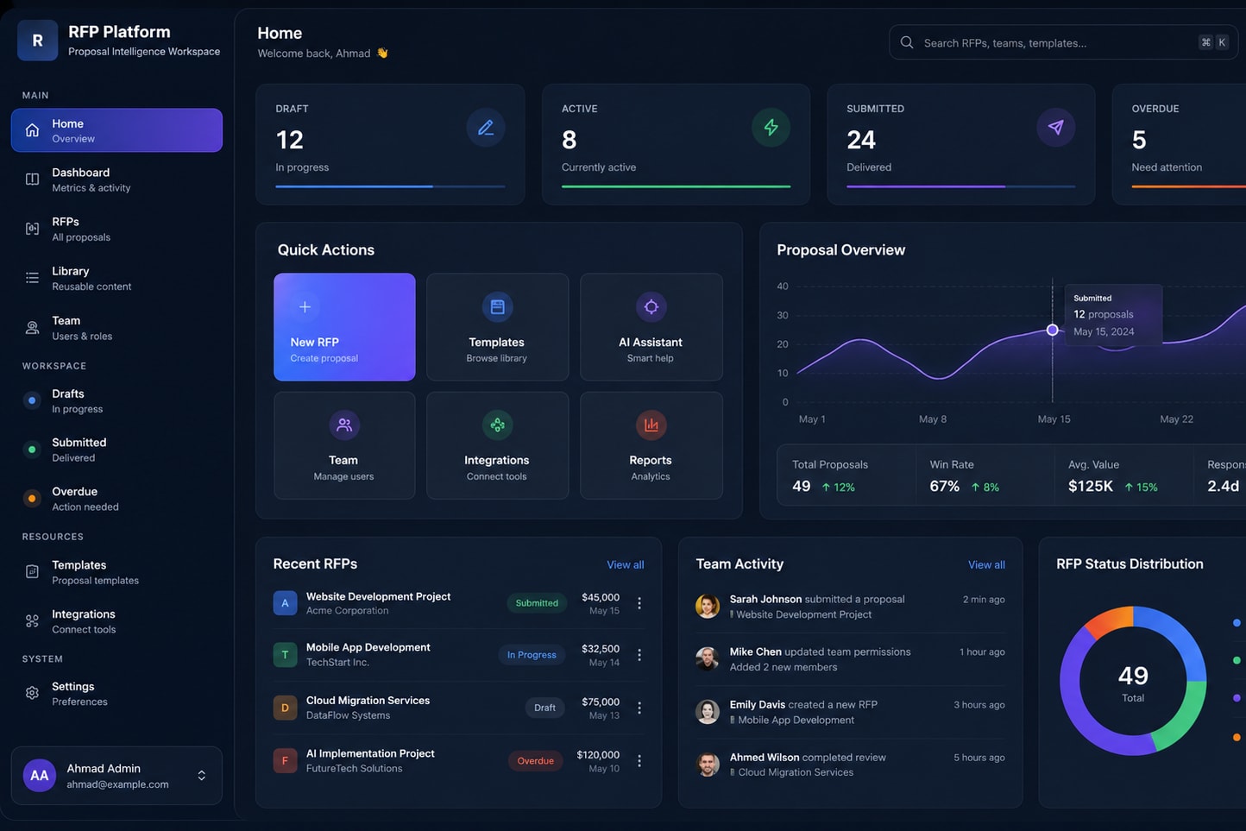Click the Integrations icon in Quick Actions
1246x831 pixels.
[497, 425]
